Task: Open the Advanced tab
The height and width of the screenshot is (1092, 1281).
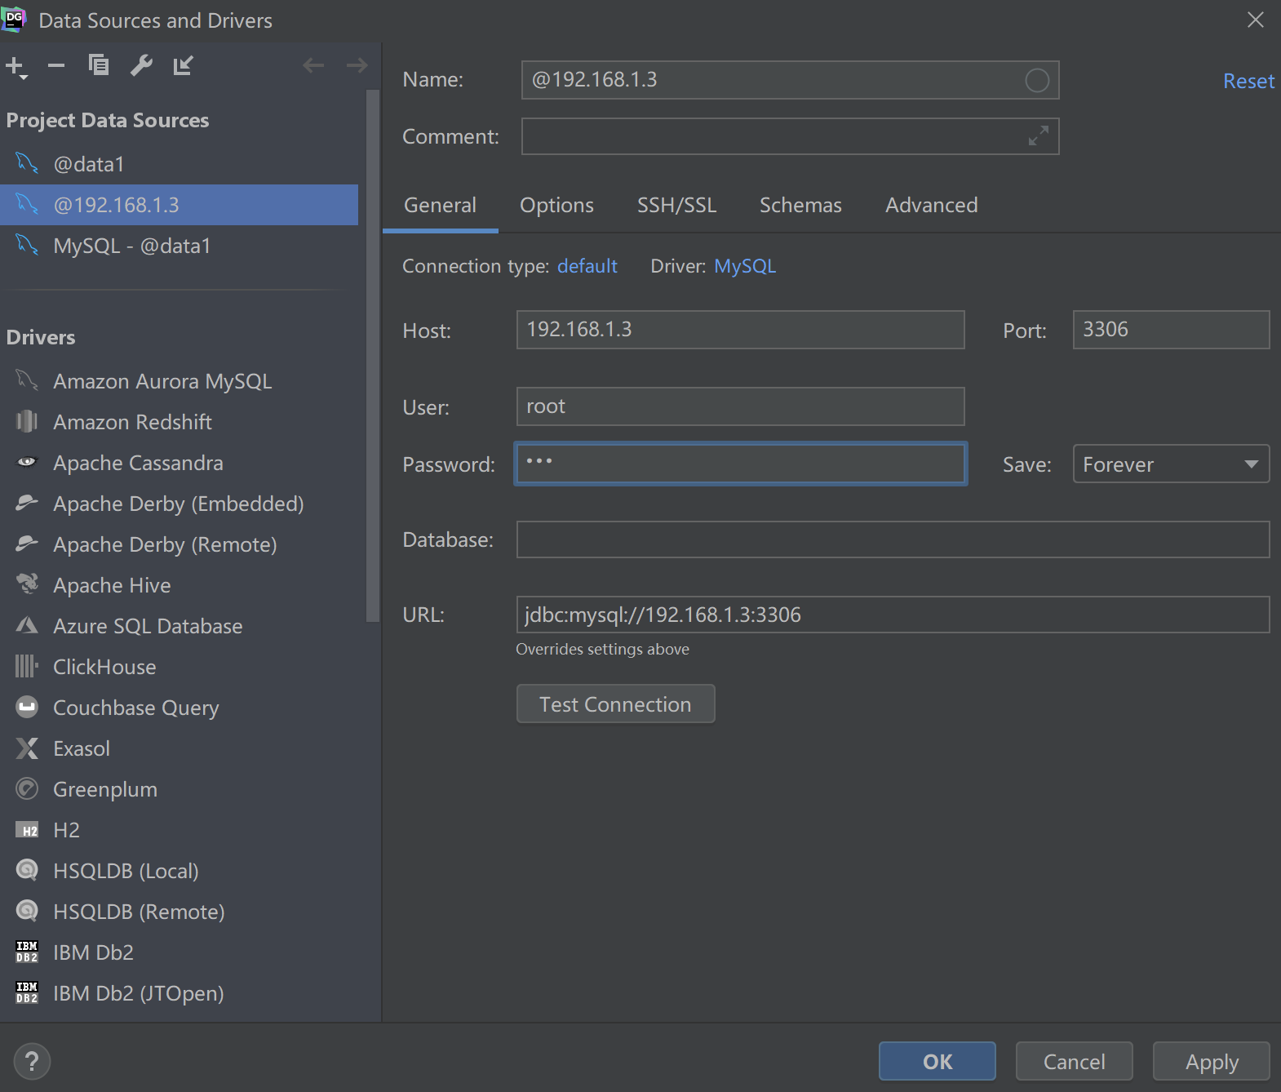Action: [x=932, y=205]
